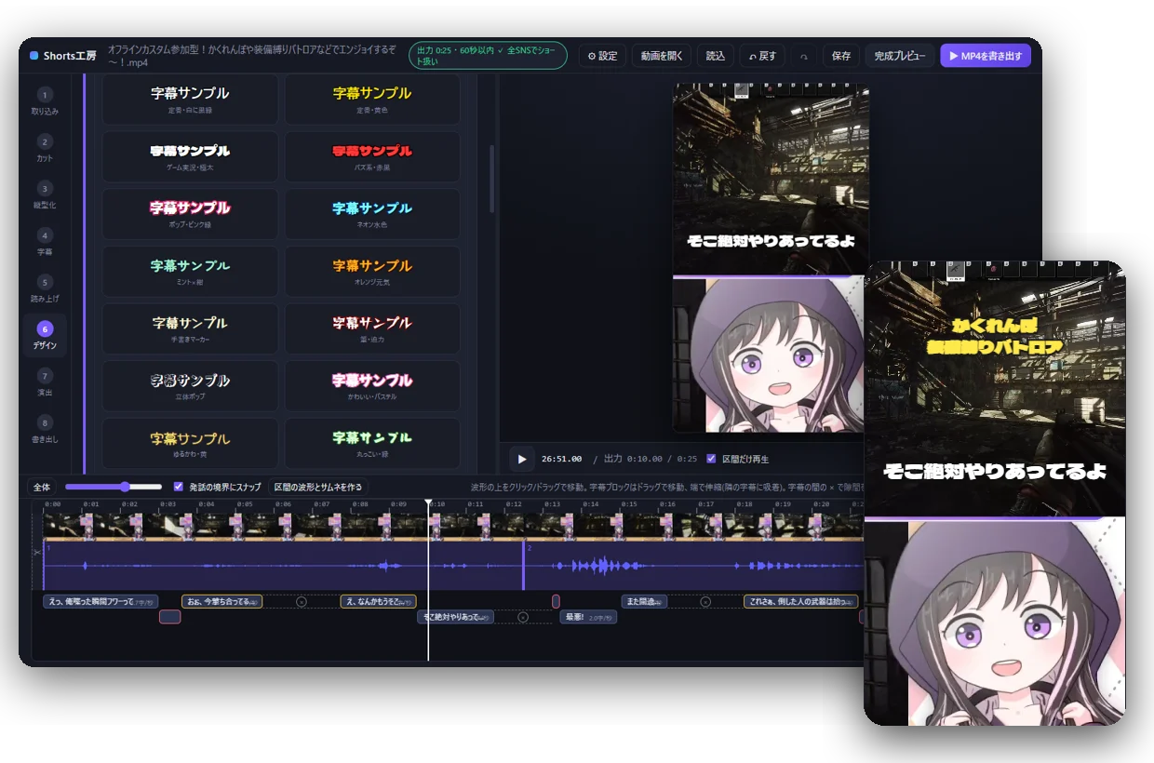Viewport: 1154px width, 763px height.
Task: Click the redo arrow icon
Action: (804, 57)
